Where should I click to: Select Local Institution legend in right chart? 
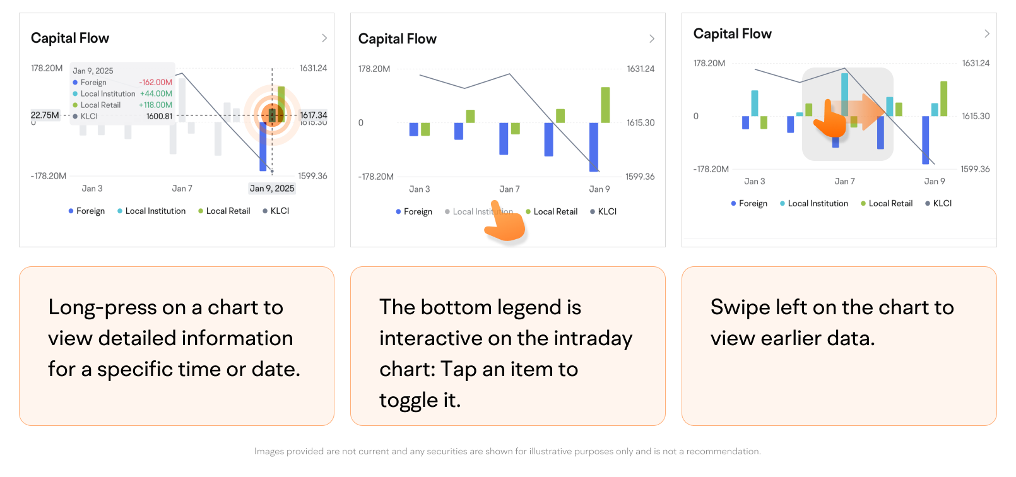(814, 203)
